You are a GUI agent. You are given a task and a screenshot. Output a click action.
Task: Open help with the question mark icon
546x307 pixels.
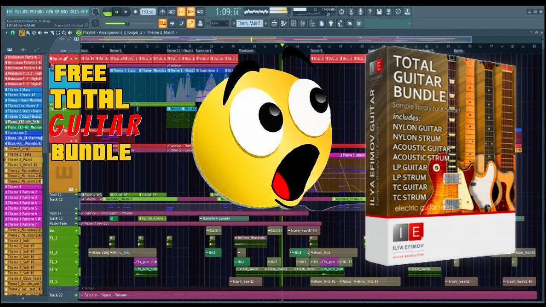click(370, 12)
